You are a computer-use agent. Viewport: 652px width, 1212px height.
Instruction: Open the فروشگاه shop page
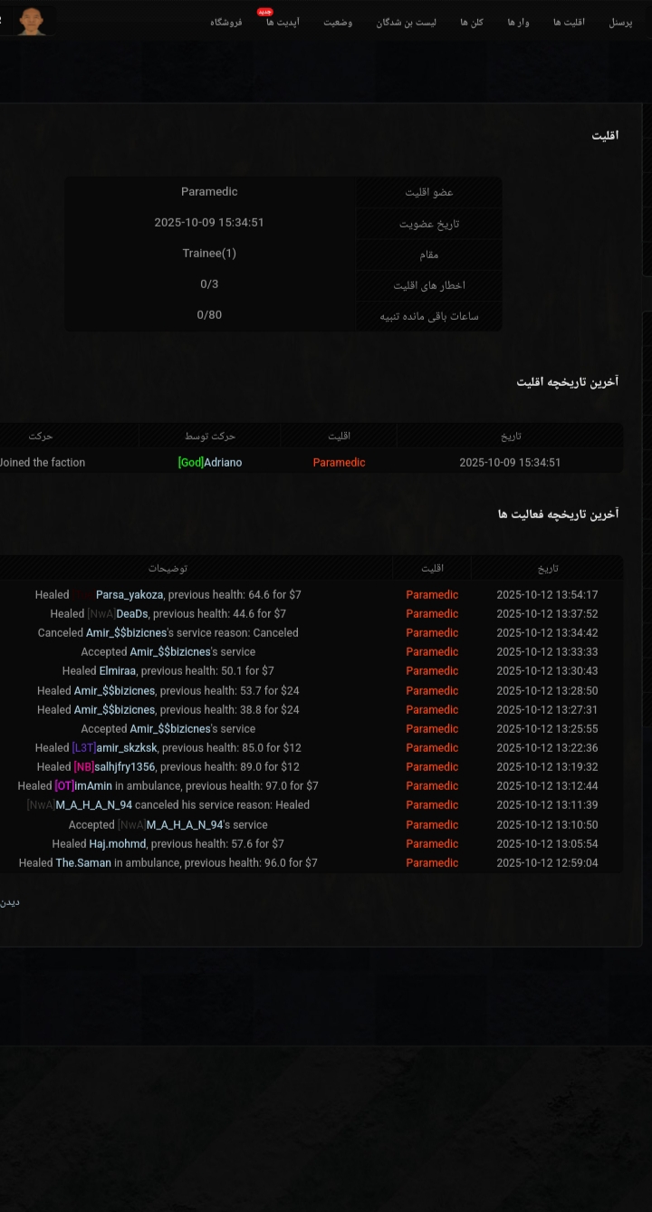pos(226,23)
